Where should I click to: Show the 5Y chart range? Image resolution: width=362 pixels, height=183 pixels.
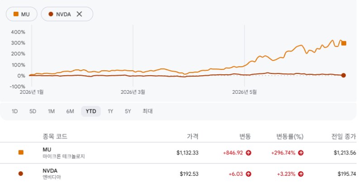tap(128, 111)
